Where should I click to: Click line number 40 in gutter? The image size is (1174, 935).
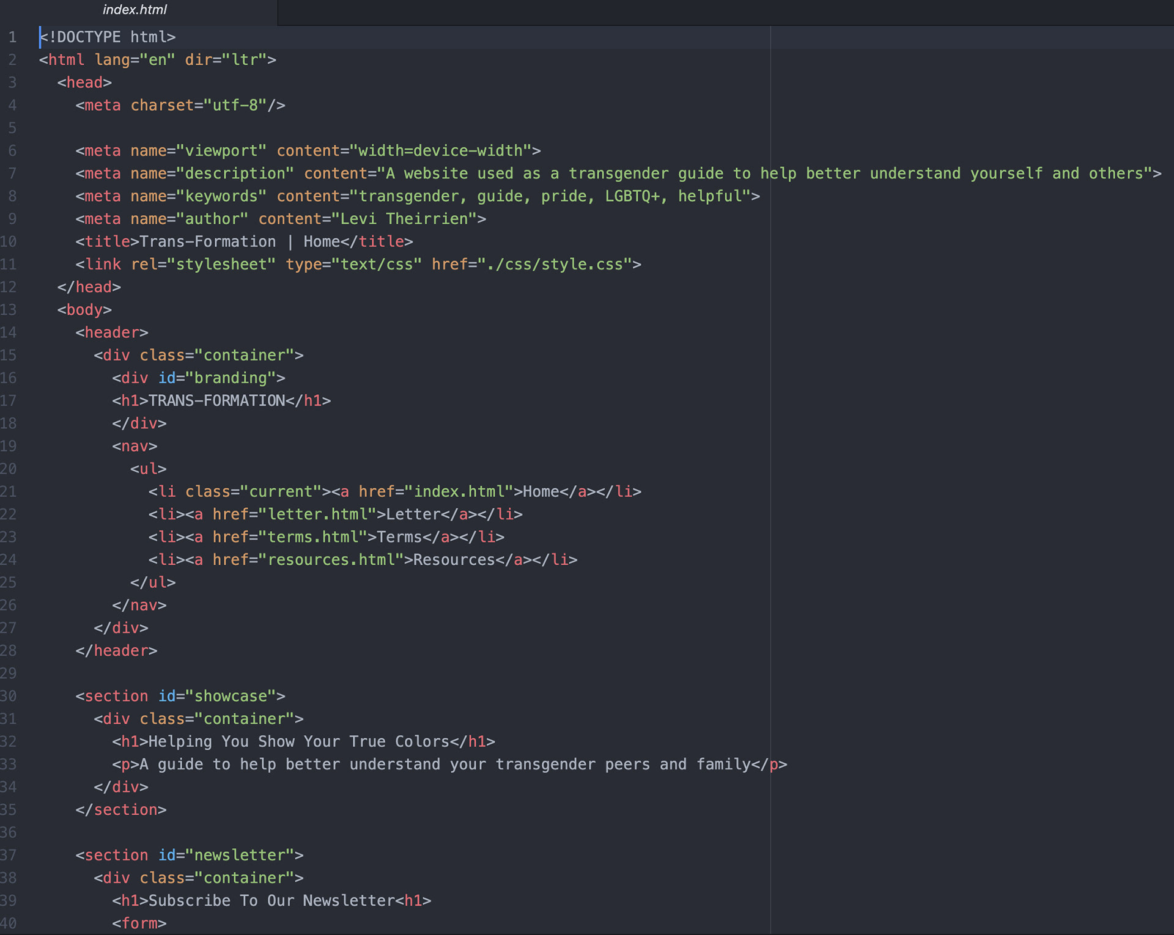click(x=9, y=923)
